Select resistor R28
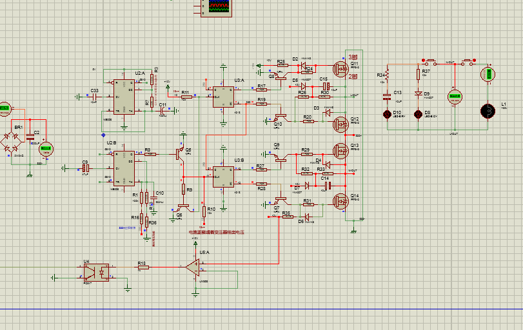 [x=262, y=184]
